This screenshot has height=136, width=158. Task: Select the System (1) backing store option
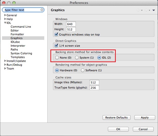click(77, 58)
